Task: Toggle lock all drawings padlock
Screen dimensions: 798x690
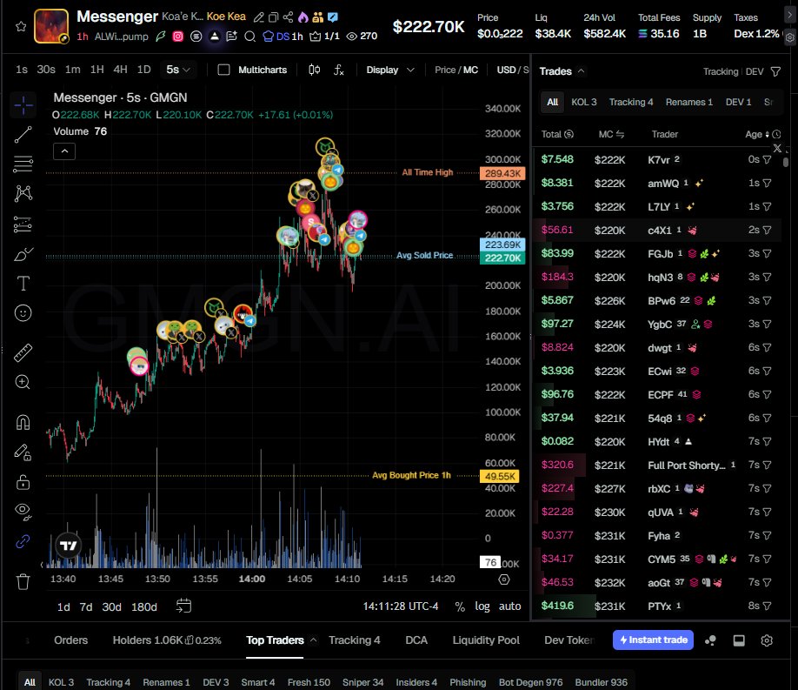Action: pyautogui.click(x=23, y=481)
